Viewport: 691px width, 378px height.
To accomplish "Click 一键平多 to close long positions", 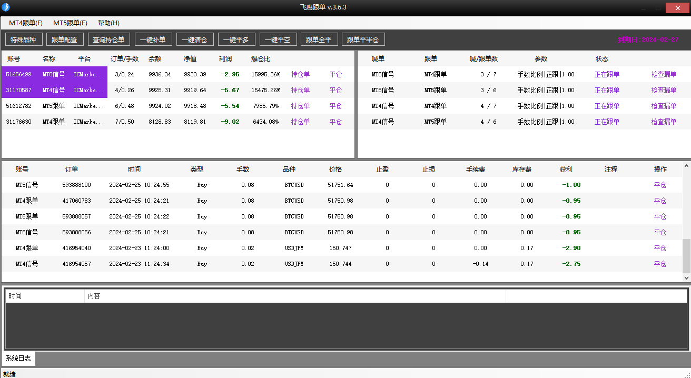I will click(237, 39).
